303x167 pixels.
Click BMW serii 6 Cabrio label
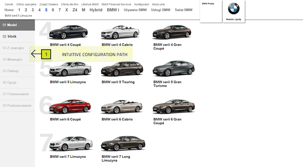[117, 119]
